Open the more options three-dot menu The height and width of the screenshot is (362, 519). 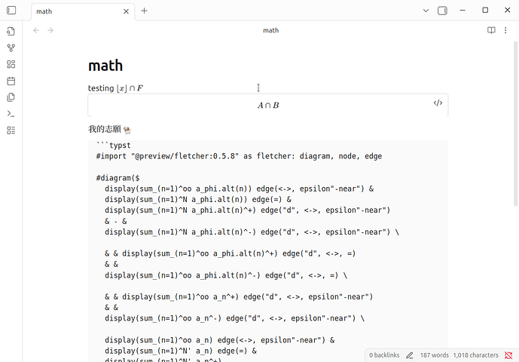(507, 30)
